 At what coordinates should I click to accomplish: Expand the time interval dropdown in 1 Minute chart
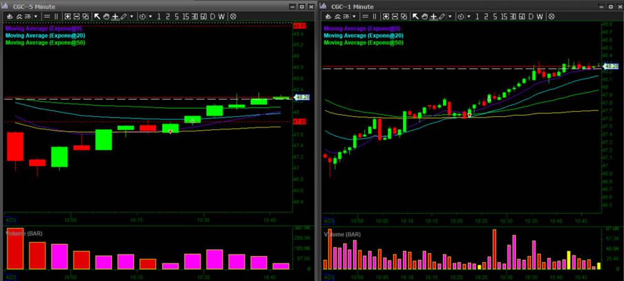tap(469, 16)
